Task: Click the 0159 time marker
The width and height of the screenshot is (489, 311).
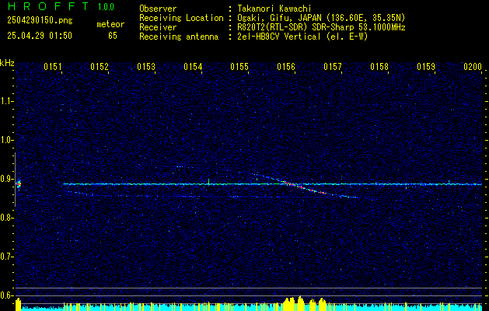Action: 426,67
